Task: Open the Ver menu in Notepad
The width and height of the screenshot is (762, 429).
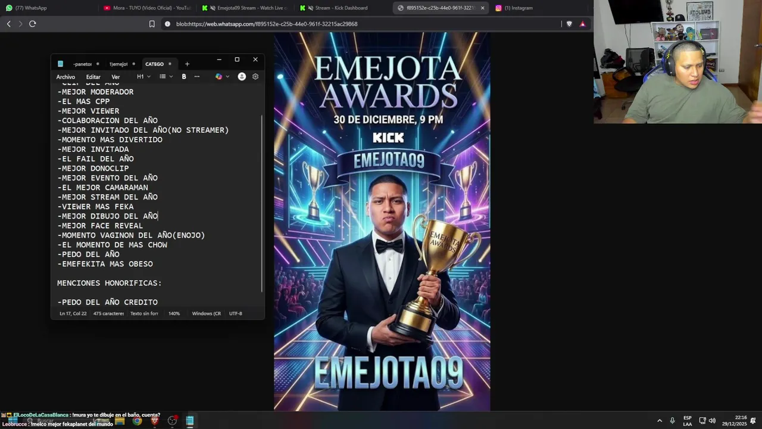Action: [x=115, y=77]
